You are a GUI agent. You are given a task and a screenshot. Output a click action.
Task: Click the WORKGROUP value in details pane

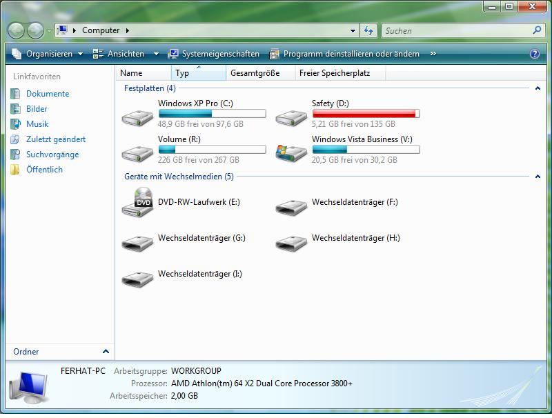tap(196, 371)
